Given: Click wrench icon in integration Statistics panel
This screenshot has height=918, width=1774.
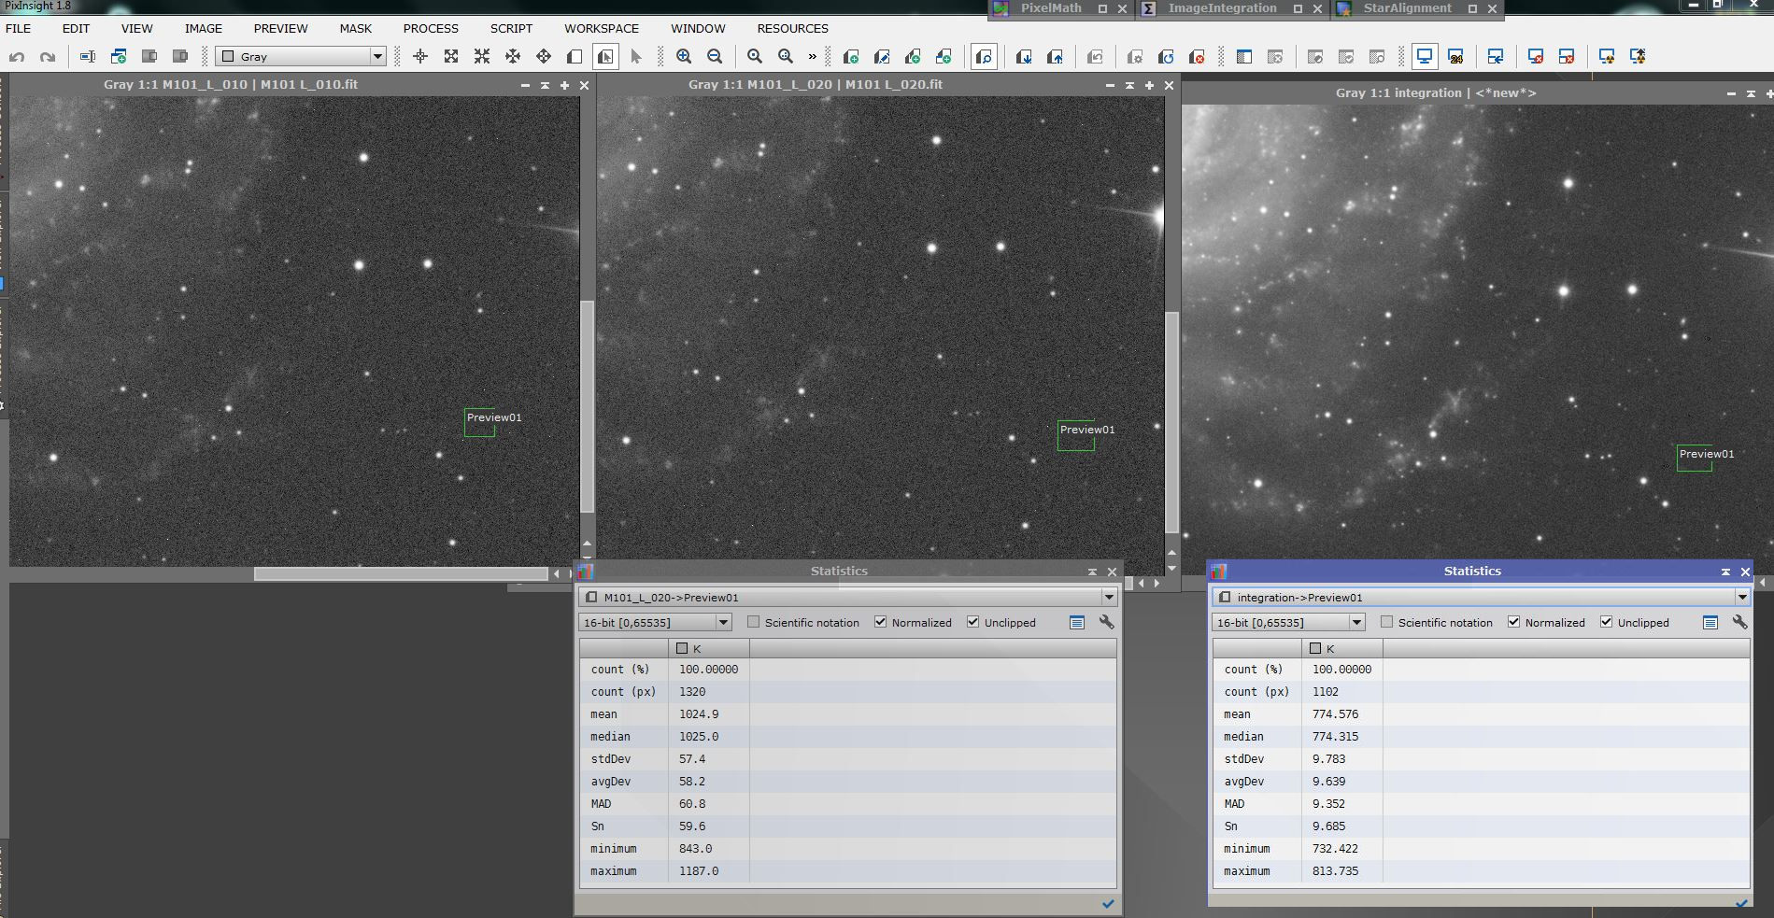Looking at the screenshot, I should (x=1739, y=622).
